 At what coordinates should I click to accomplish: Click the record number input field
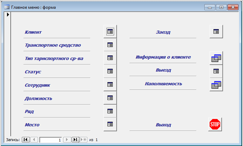pyautogui.click(x=51, y=140)
